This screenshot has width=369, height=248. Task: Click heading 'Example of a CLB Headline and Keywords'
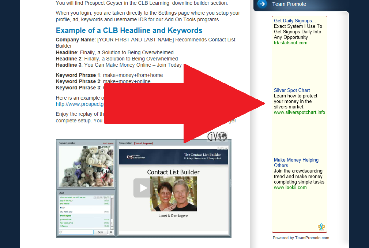(129, 30)
